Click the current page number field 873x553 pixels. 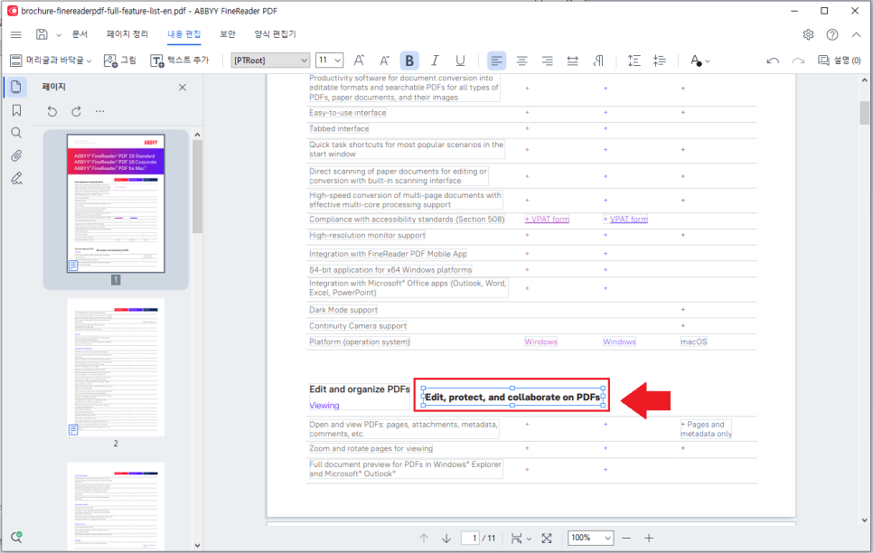pyautogui.click(x=471, y=538)
